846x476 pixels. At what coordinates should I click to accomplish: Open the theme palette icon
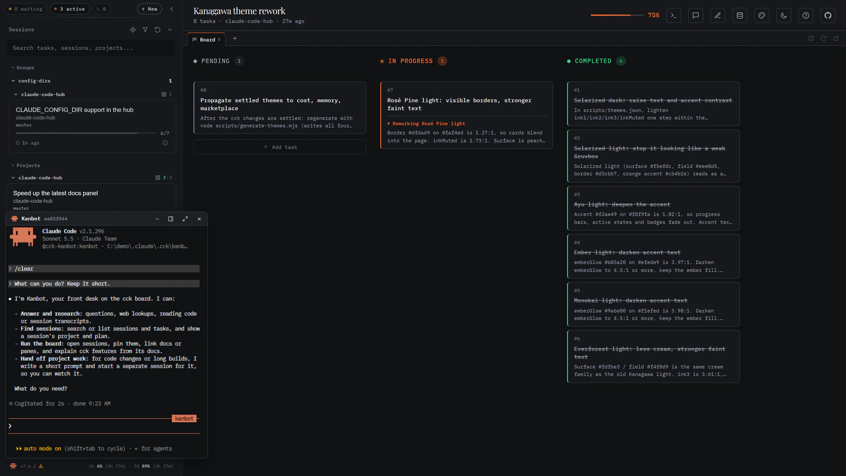coord(761,16)
